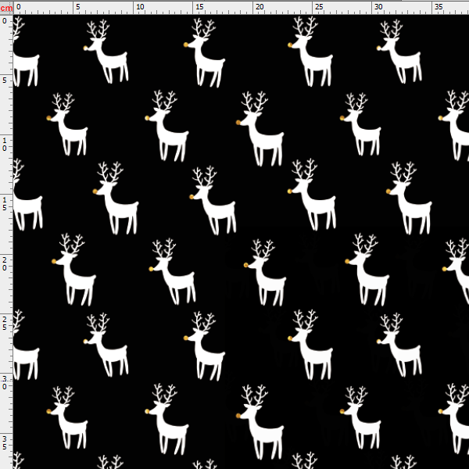Click the 15 mark on horizontal ruler
The width and height of the screenshot is (469, 469).
click(x=200, y=6)
